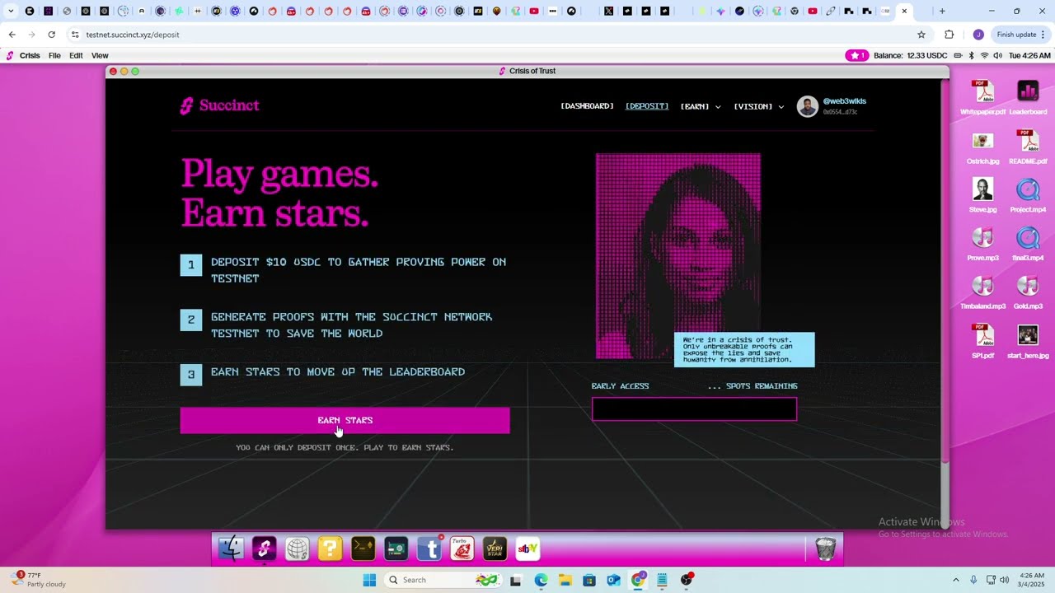Open Project.mp4 video file
This screenshot has width=1055, height=593.
(1028, 195)
